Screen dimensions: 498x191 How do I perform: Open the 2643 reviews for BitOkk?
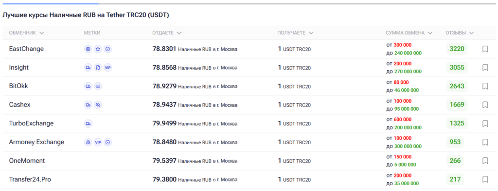pyautogui.click(x=457, y=86)
